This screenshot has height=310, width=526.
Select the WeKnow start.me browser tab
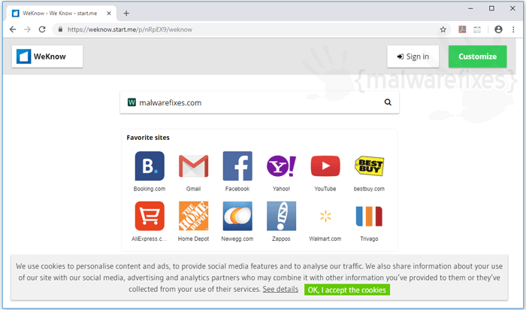(61, 14)
